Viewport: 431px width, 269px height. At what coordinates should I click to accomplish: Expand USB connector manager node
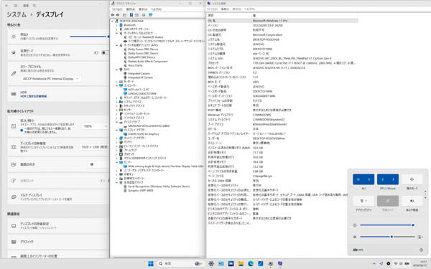pyautogui.click(x=116, y=29)
